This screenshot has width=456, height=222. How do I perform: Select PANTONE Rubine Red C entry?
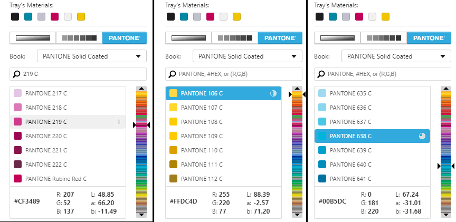55,179
